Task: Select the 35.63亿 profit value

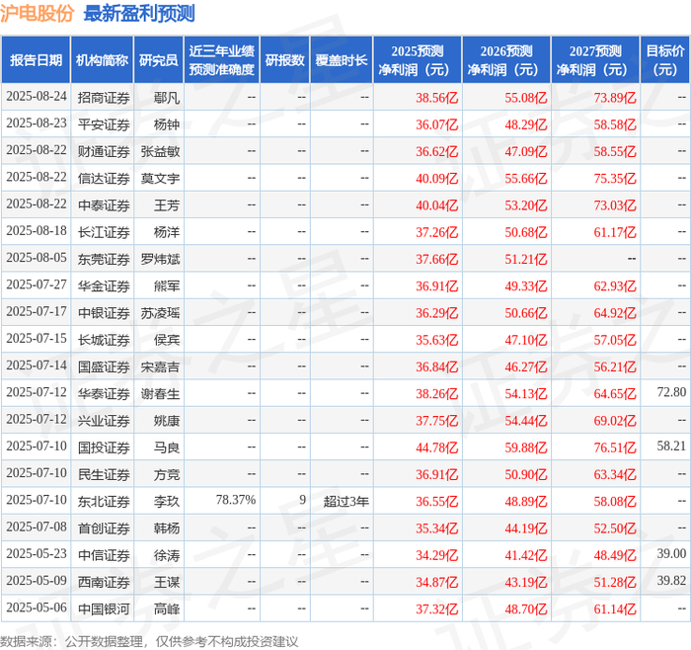Action: (436, 340)
